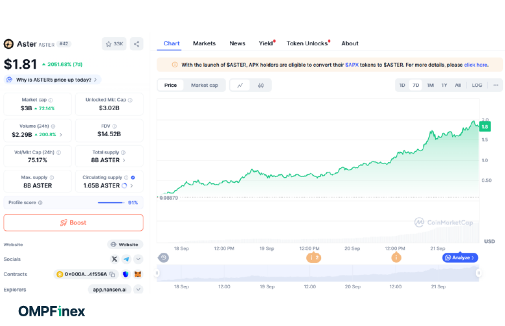The width and height of the screenshot is (505, 326).
Task: Click the Profile score 91% progress bar
Action: click(x=111, y=202)
